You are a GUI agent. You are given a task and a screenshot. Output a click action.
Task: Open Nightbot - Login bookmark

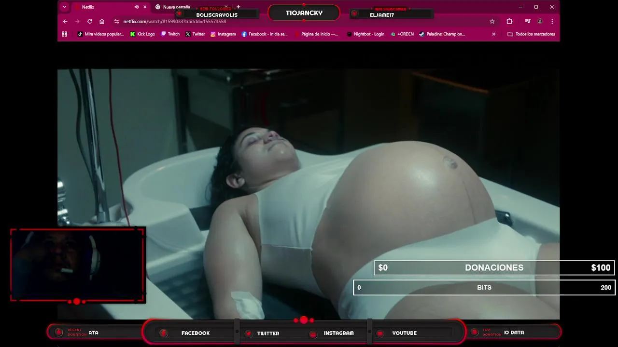(365, 34)
